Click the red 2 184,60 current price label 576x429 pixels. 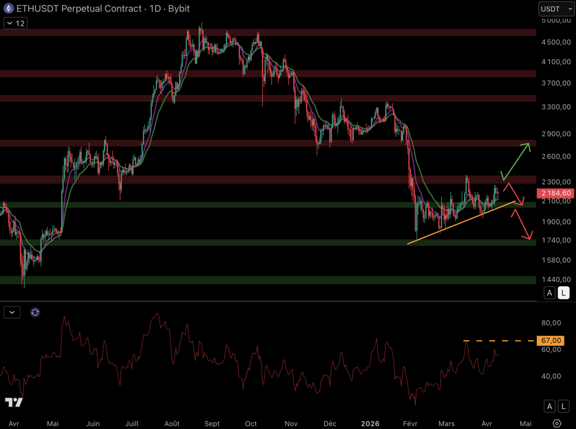[556, 193]
